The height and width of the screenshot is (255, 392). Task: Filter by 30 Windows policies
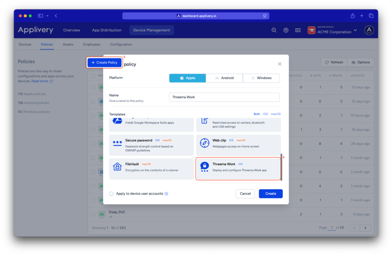[x=34, y=112]
